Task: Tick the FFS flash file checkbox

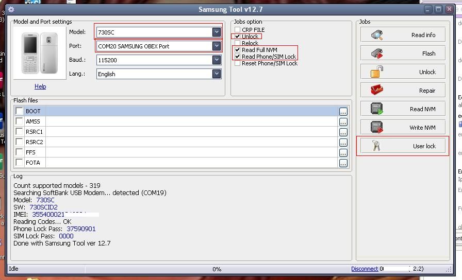Action: point(20,152)
